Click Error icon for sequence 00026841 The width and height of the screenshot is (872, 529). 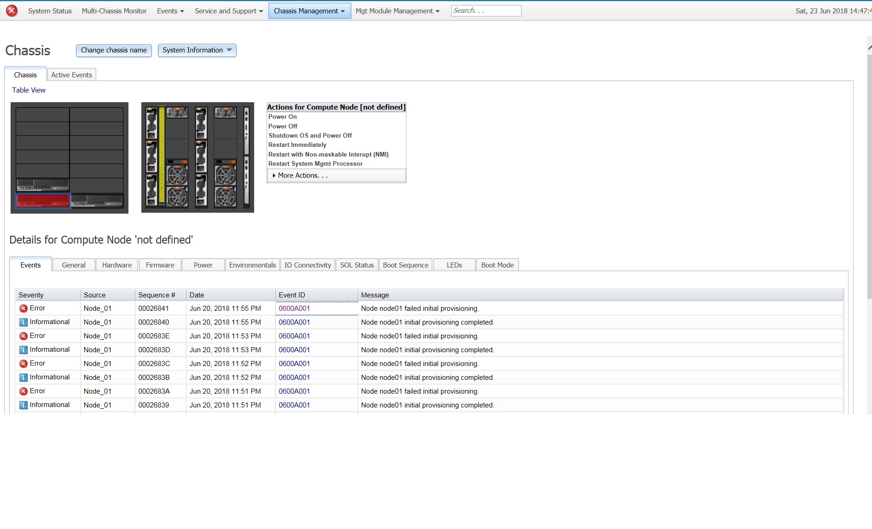[23, 308]
